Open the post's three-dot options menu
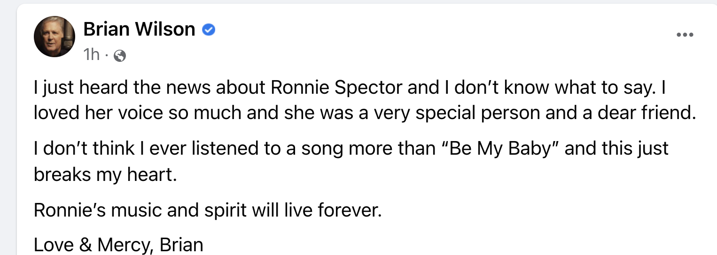 685,35
